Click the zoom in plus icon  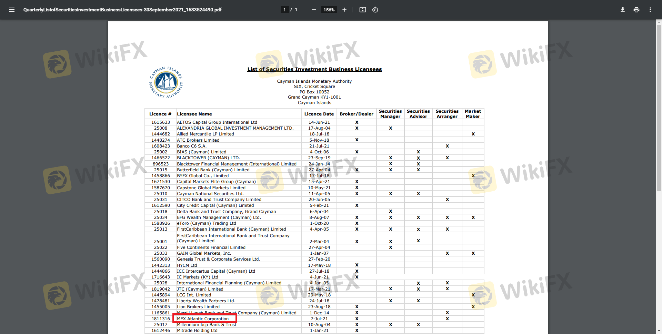pyautogui.click(x=344, y=10)
